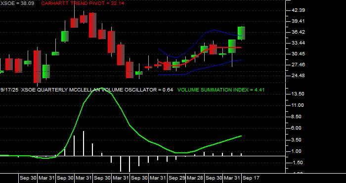Select the Mar 28 date axis label

pyautogui.click(x=195, y=178)
